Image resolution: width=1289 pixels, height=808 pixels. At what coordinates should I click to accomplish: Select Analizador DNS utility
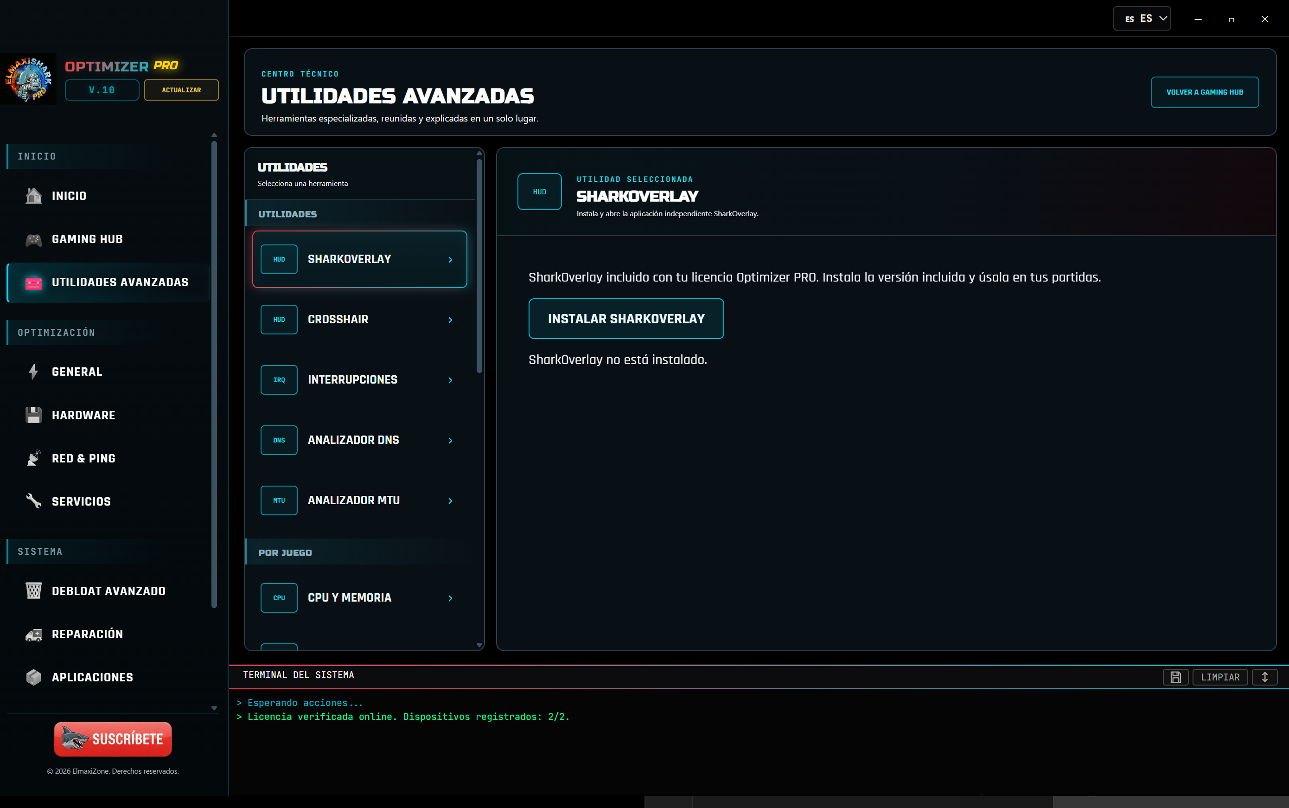[359, 440]
